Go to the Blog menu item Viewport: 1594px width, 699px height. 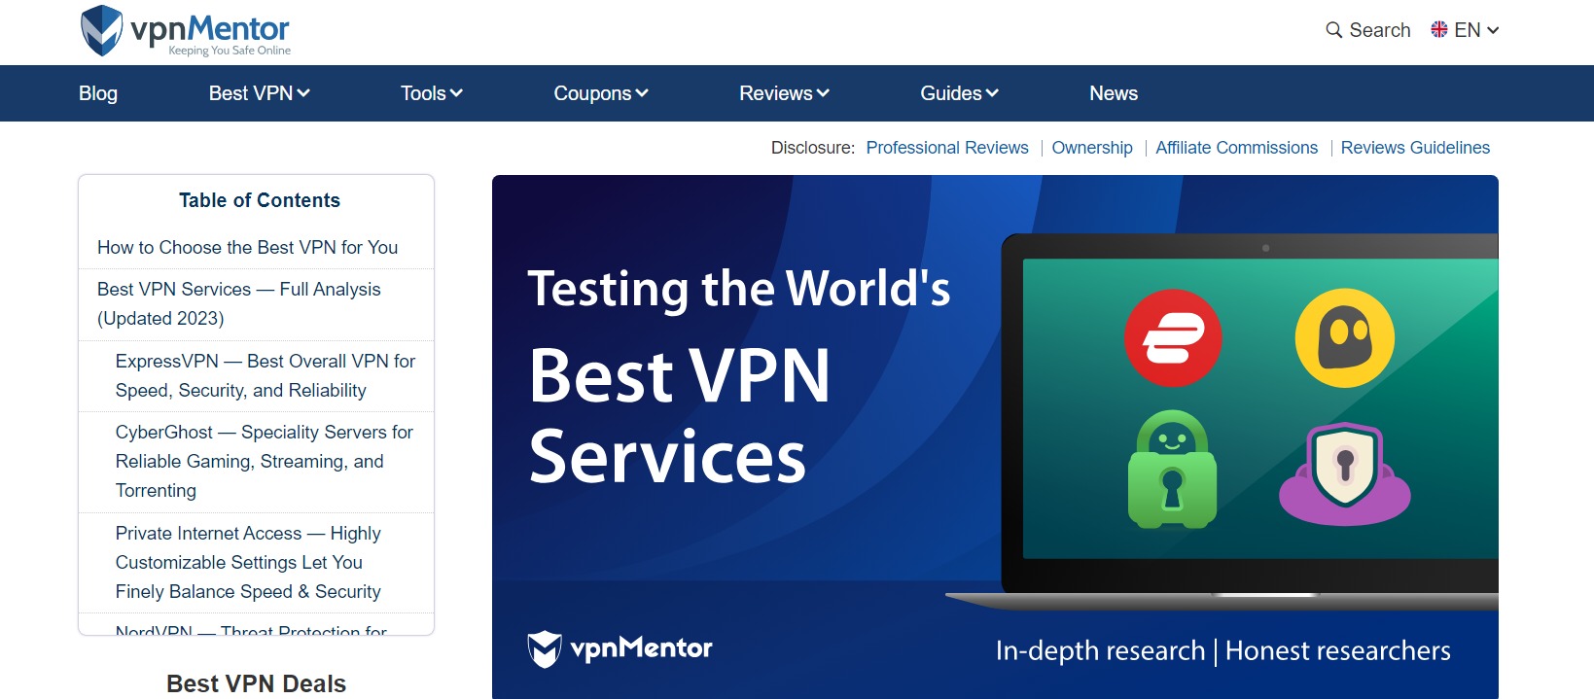pos(98,93)
